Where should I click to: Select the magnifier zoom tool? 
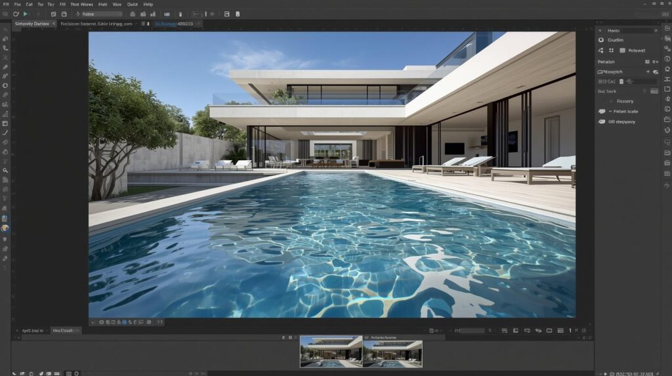click(x=5, y=170)
